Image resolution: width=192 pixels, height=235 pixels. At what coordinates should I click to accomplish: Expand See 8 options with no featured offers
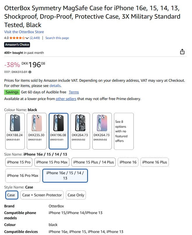click(x=124, y=131)
